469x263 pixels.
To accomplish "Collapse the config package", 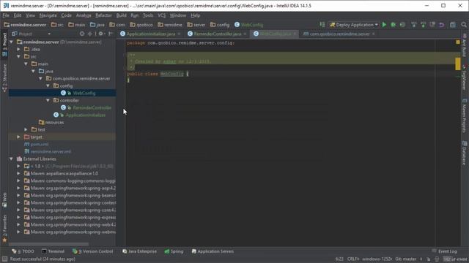I will (x=48, y=86).
